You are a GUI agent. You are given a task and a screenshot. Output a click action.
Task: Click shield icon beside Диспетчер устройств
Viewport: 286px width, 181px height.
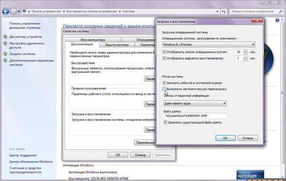pos(5,37)
